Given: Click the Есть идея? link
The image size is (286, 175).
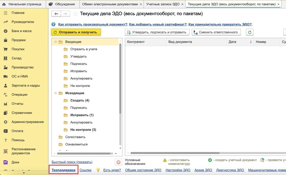Looking at the screenshot, I should [112, 170].
